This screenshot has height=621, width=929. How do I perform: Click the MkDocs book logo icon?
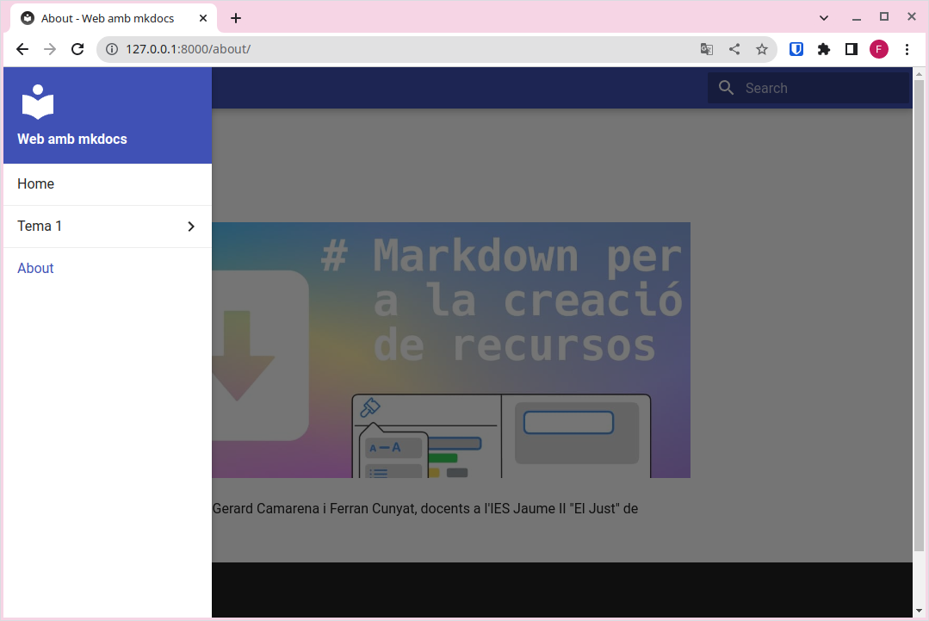pos(38,102)
